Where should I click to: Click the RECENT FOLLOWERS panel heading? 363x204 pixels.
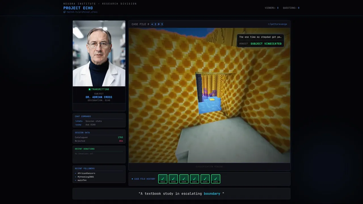[85, 169]
